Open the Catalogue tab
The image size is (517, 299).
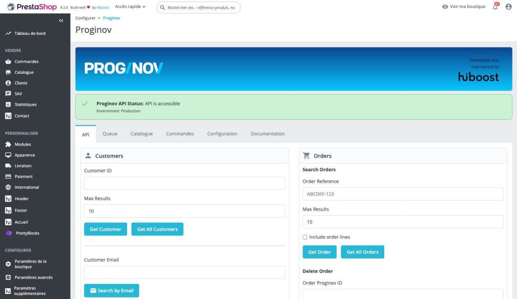[x=142, y=134]
